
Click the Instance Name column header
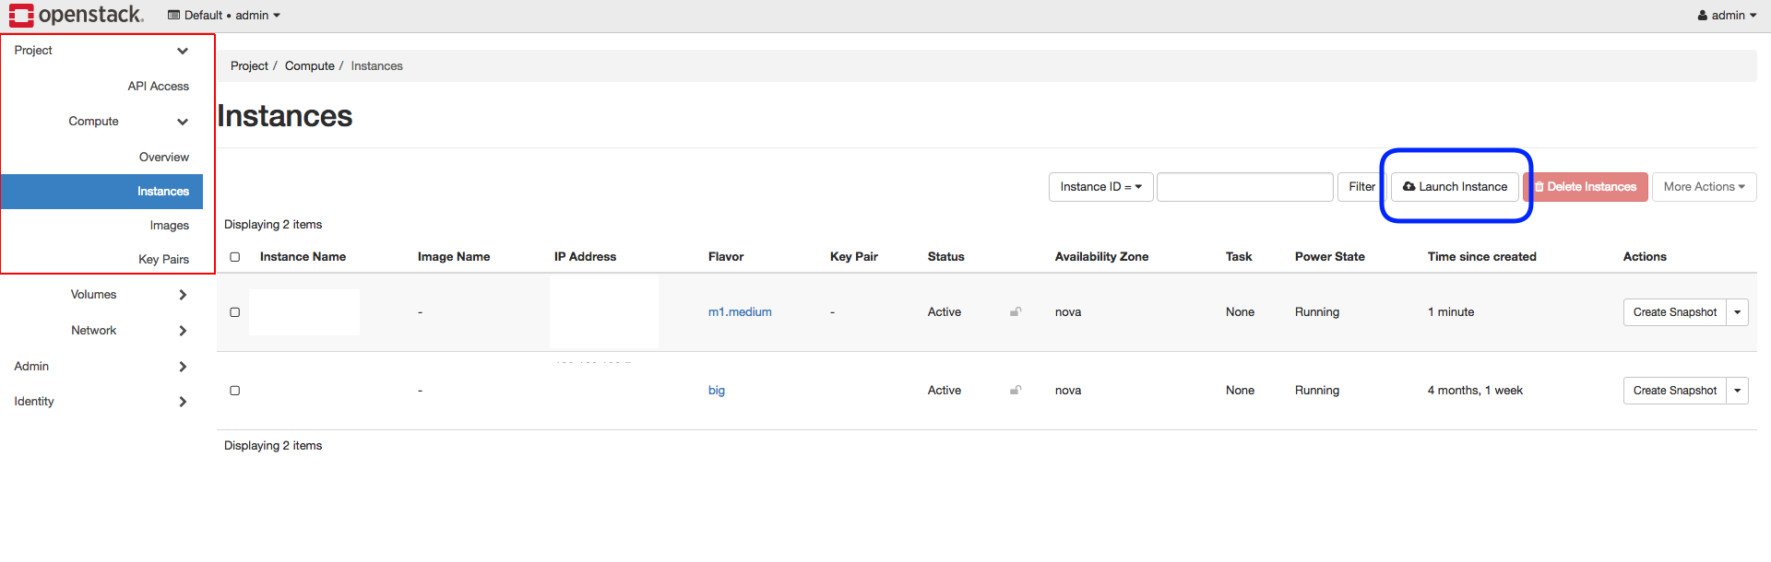coord(303,257)
